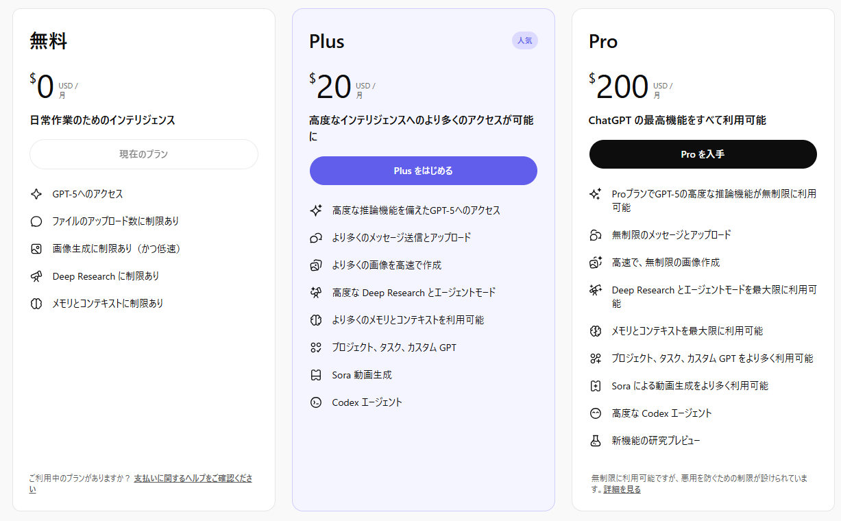The height and width of the screenshot is (521, 841).
Task: Click the sparkle icon beside GPT-5へのアクセス
Action: click(36, 194)
